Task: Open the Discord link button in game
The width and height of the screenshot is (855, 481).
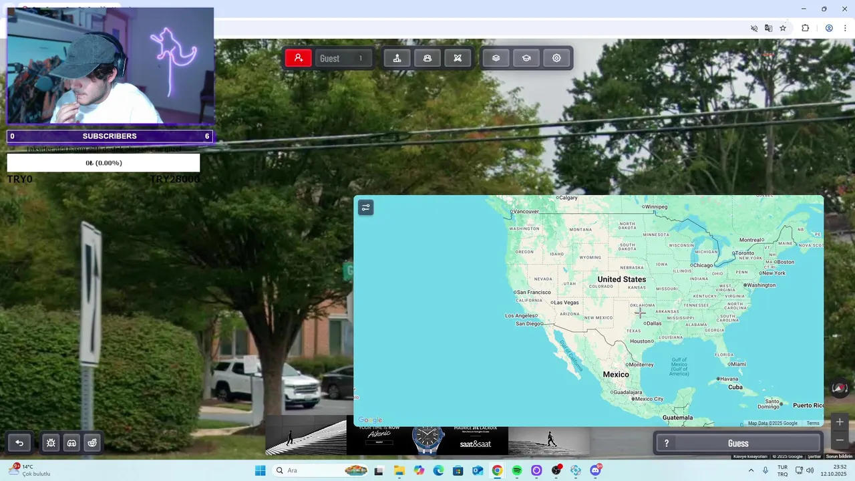Action: [x=71, y=443]
